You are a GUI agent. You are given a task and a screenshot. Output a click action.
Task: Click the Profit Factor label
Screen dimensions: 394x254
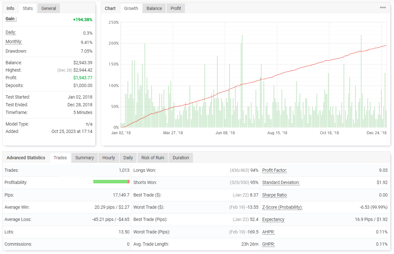(x=275, y=170)
